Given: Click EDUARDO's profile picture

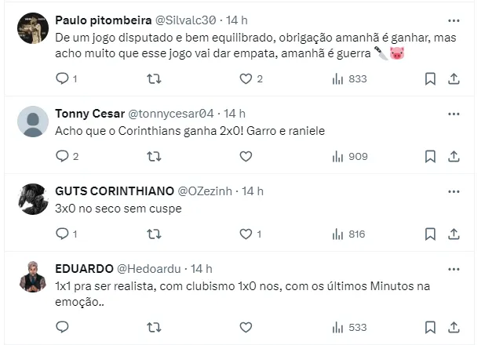Looking at the screenshot, I should tap(33, 276).
